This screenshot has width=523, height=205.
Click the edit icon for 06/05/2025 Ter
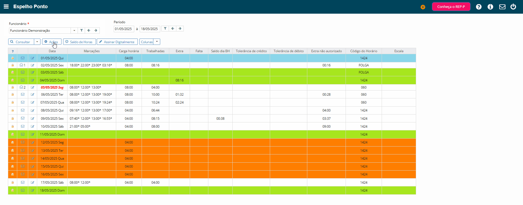click(33, 95)
